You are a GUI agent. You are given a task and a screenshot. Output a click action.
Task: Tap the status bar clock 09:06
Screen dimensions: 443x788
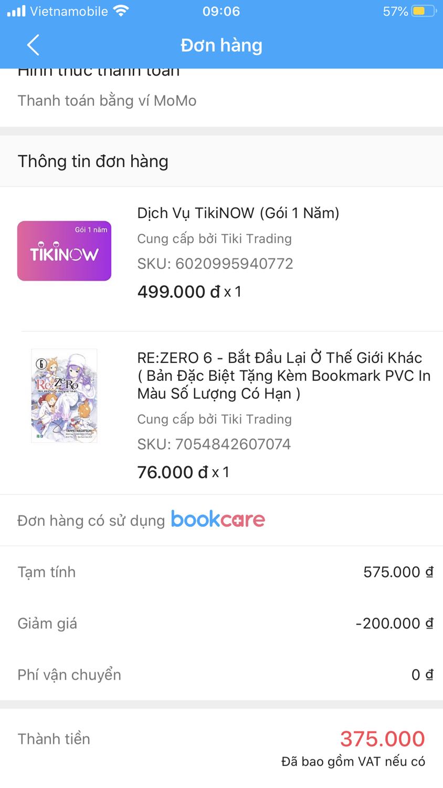tap(221, 11)
